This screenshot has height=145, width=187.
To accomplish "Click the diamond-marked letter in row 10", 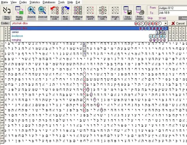I will [x=88, y=90].
